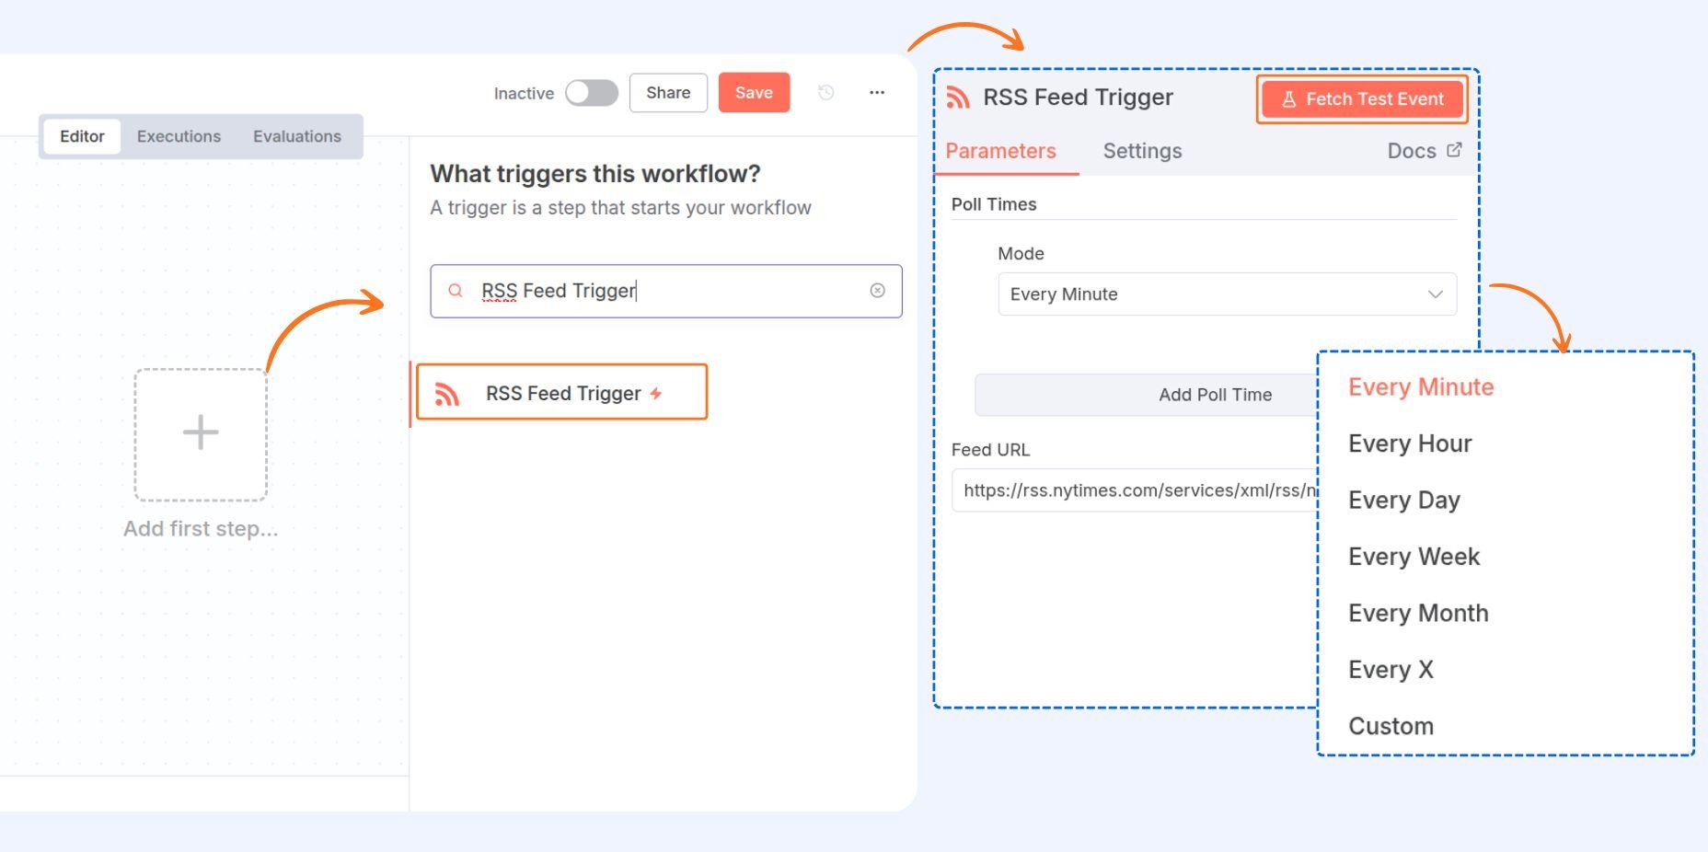1708x852 pixels.
Task: Click the Share button
Action: 667,93
